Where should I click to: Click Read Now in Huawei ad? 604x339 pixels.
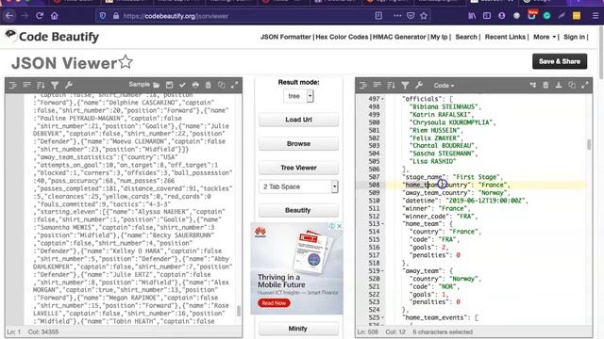tap(274, 303)
